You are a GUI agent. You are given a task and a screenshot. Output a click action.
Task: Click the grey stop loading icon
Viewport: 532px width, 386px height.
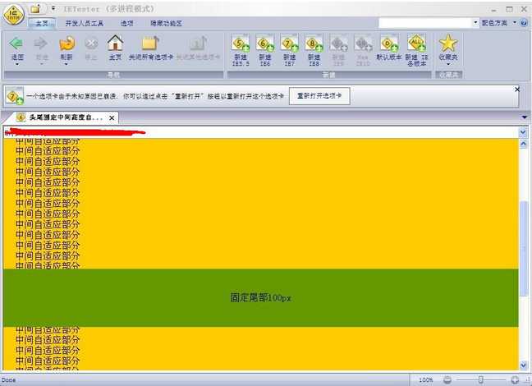click(91, 43)
